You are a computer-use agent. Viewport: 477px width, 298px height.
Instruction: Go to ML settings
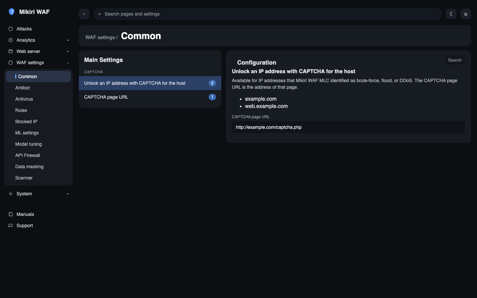[x=38, y=133]
